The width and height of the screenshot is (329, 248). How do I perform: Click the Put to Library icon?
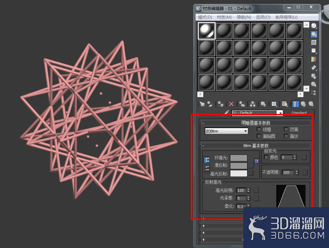tap(263, 104)
